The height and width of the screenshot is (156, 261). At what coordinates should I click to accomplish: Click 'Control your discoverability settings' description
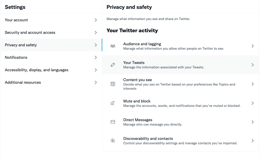pyautogui.click(x=180, y=143)
